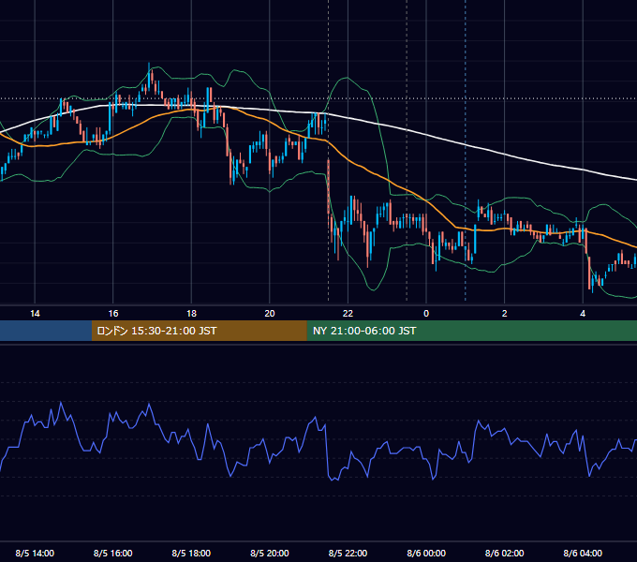Click the 20 hour axis label
637x562 pixels.
pos(270,314)
